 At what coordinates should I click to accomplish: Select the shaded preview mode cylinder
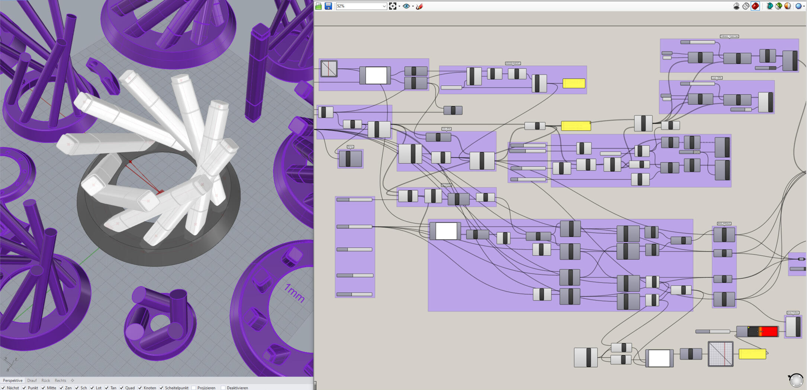(755, 6)
